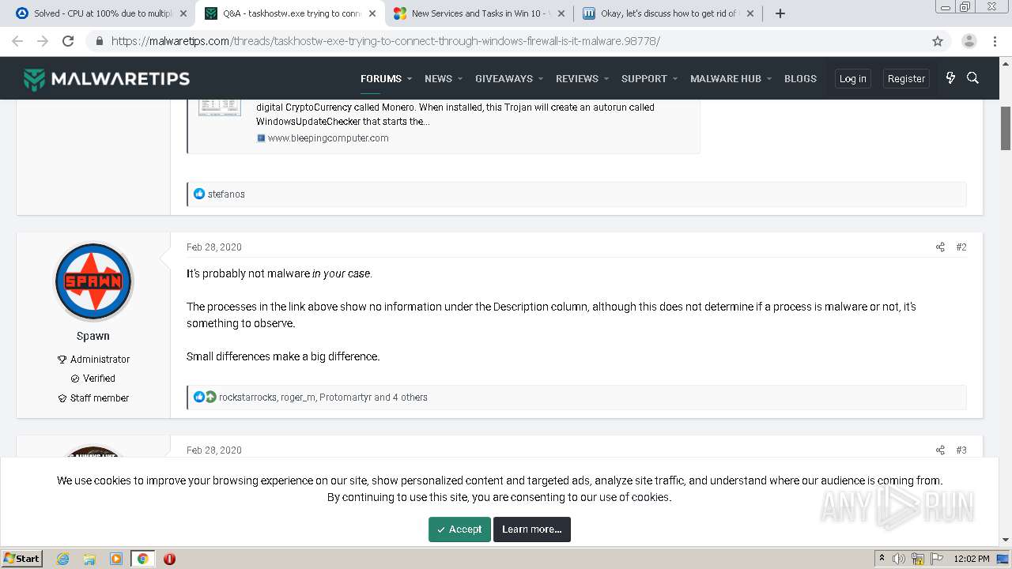1012x569 pixels.
Task: Click the Chrome taskbar icon
Action: click(x=142, y=559)
